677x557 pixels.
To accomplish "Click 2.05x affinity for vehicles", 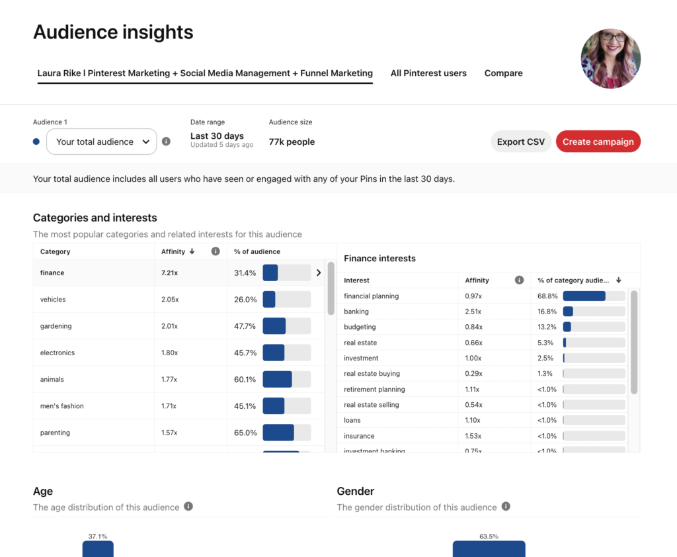I will [170, 300].
